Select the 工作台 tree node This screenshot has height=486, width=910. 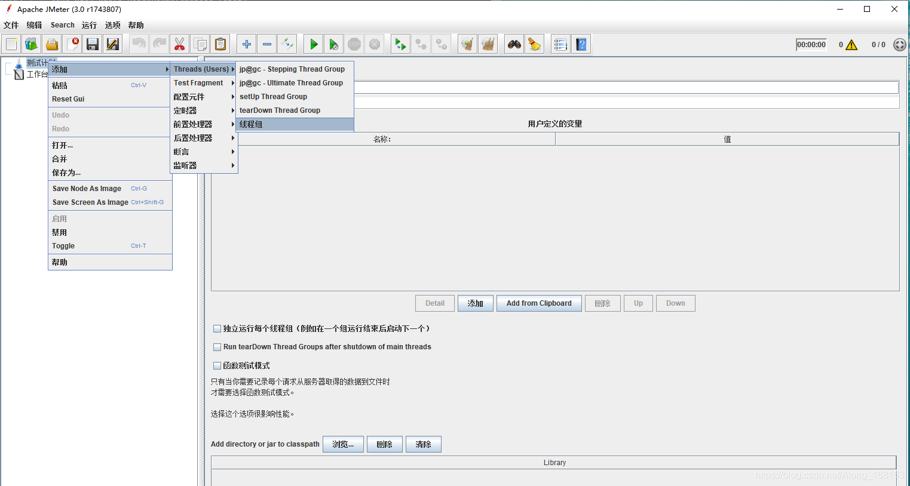point(37,74)
